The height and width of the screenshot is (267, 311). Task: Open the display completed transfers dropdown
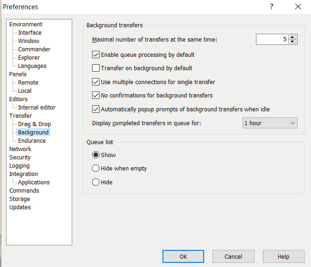(270, 123)
